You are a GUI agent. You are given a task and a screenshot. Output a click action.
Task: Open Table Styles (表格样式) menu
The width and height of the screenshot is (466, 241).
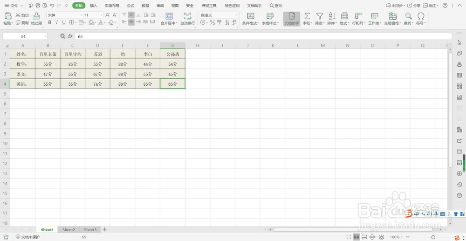[x=270, y=19]
